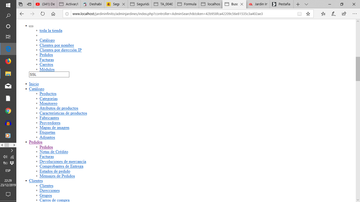This screenshot has height=202, width=360.
Task: Open new tab with plus icon
Action: [298, 4]
